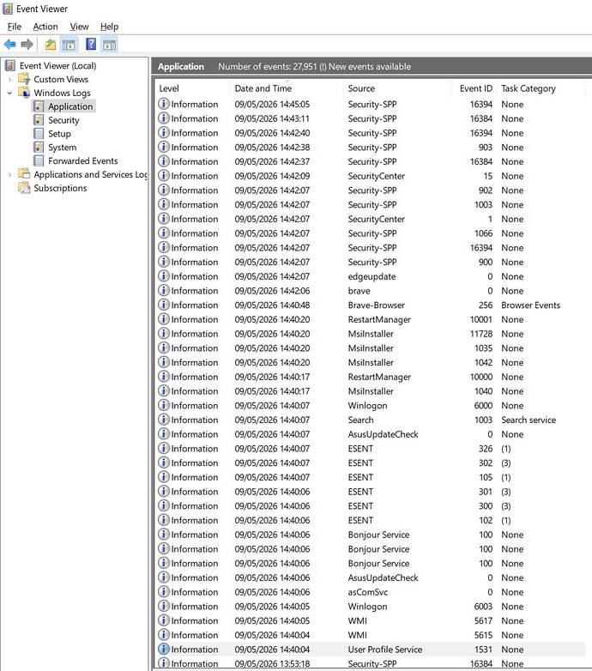The height and width of the screenshot is (671, 592).
Task: Toggle Show/Hide Action Pane toolbar icon
Action: 110,44
